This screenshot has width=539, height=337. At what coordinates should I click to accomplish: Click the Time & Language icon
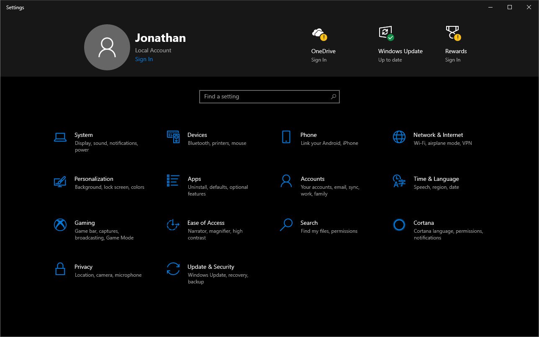tap(399, 181)
